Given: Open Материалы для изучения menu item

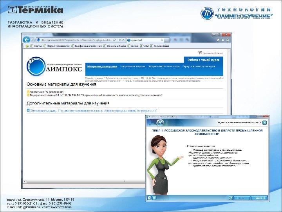Looking at the screenshot, I should pos(102,66).
